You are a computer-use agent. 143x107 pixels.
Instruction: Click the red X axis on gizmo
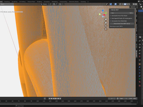pyautogui.click(x=104, y=15)
